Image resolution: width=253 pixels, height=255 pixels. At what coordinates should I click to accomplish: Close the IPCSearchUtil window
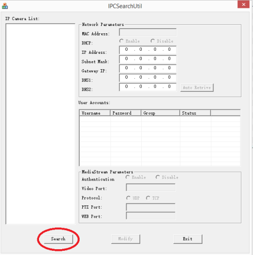click(x=244, y=5)
